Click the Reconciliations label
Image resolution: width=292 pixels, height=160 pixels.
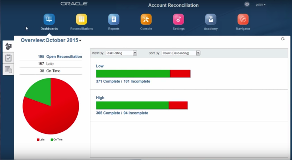click(81, 29)
